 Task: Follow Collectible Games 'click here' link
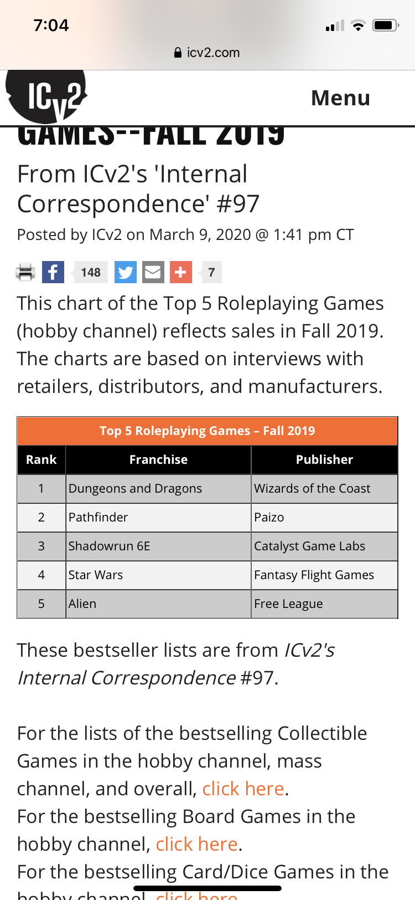[243, 789]
